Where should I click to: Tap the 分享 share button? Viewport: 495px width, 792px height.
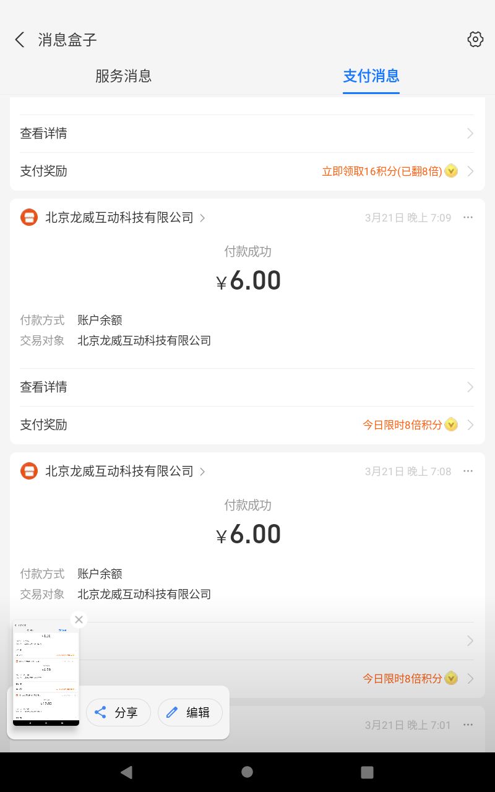tap(118, 713)
